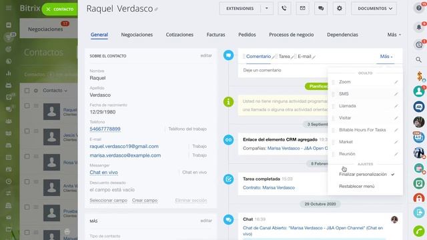Click the link icon beside Enlace del elemento CRM
Image resolution: width=427 pixels, height=240 pixels.
point(228,140)
